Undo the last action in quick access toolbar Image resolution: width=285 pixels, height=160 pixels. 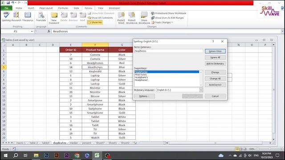pyautogui.click(x=12, y=3)
